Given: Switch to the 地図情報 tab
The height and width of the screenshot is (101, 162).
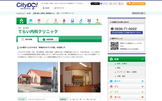Looking at the screenshot, I should [x=49, y=39].
